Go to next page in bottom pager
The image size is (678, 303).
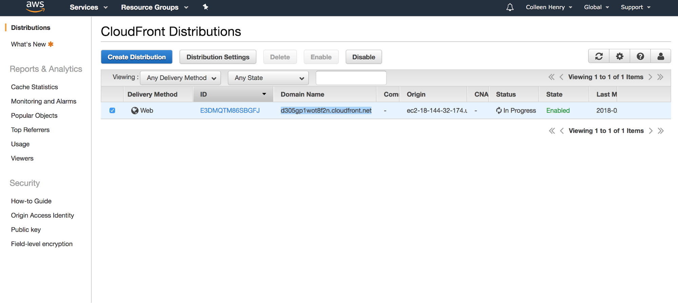click(651, 131)
